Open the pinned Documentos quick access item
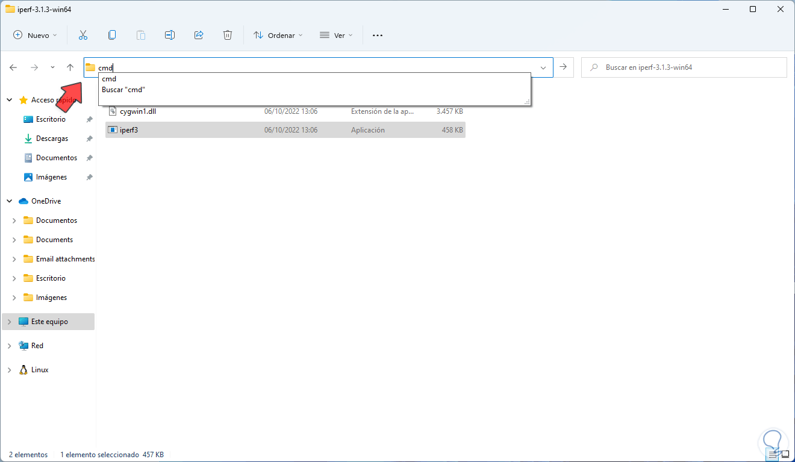The image size is (795, 462). tap(57, 158)
